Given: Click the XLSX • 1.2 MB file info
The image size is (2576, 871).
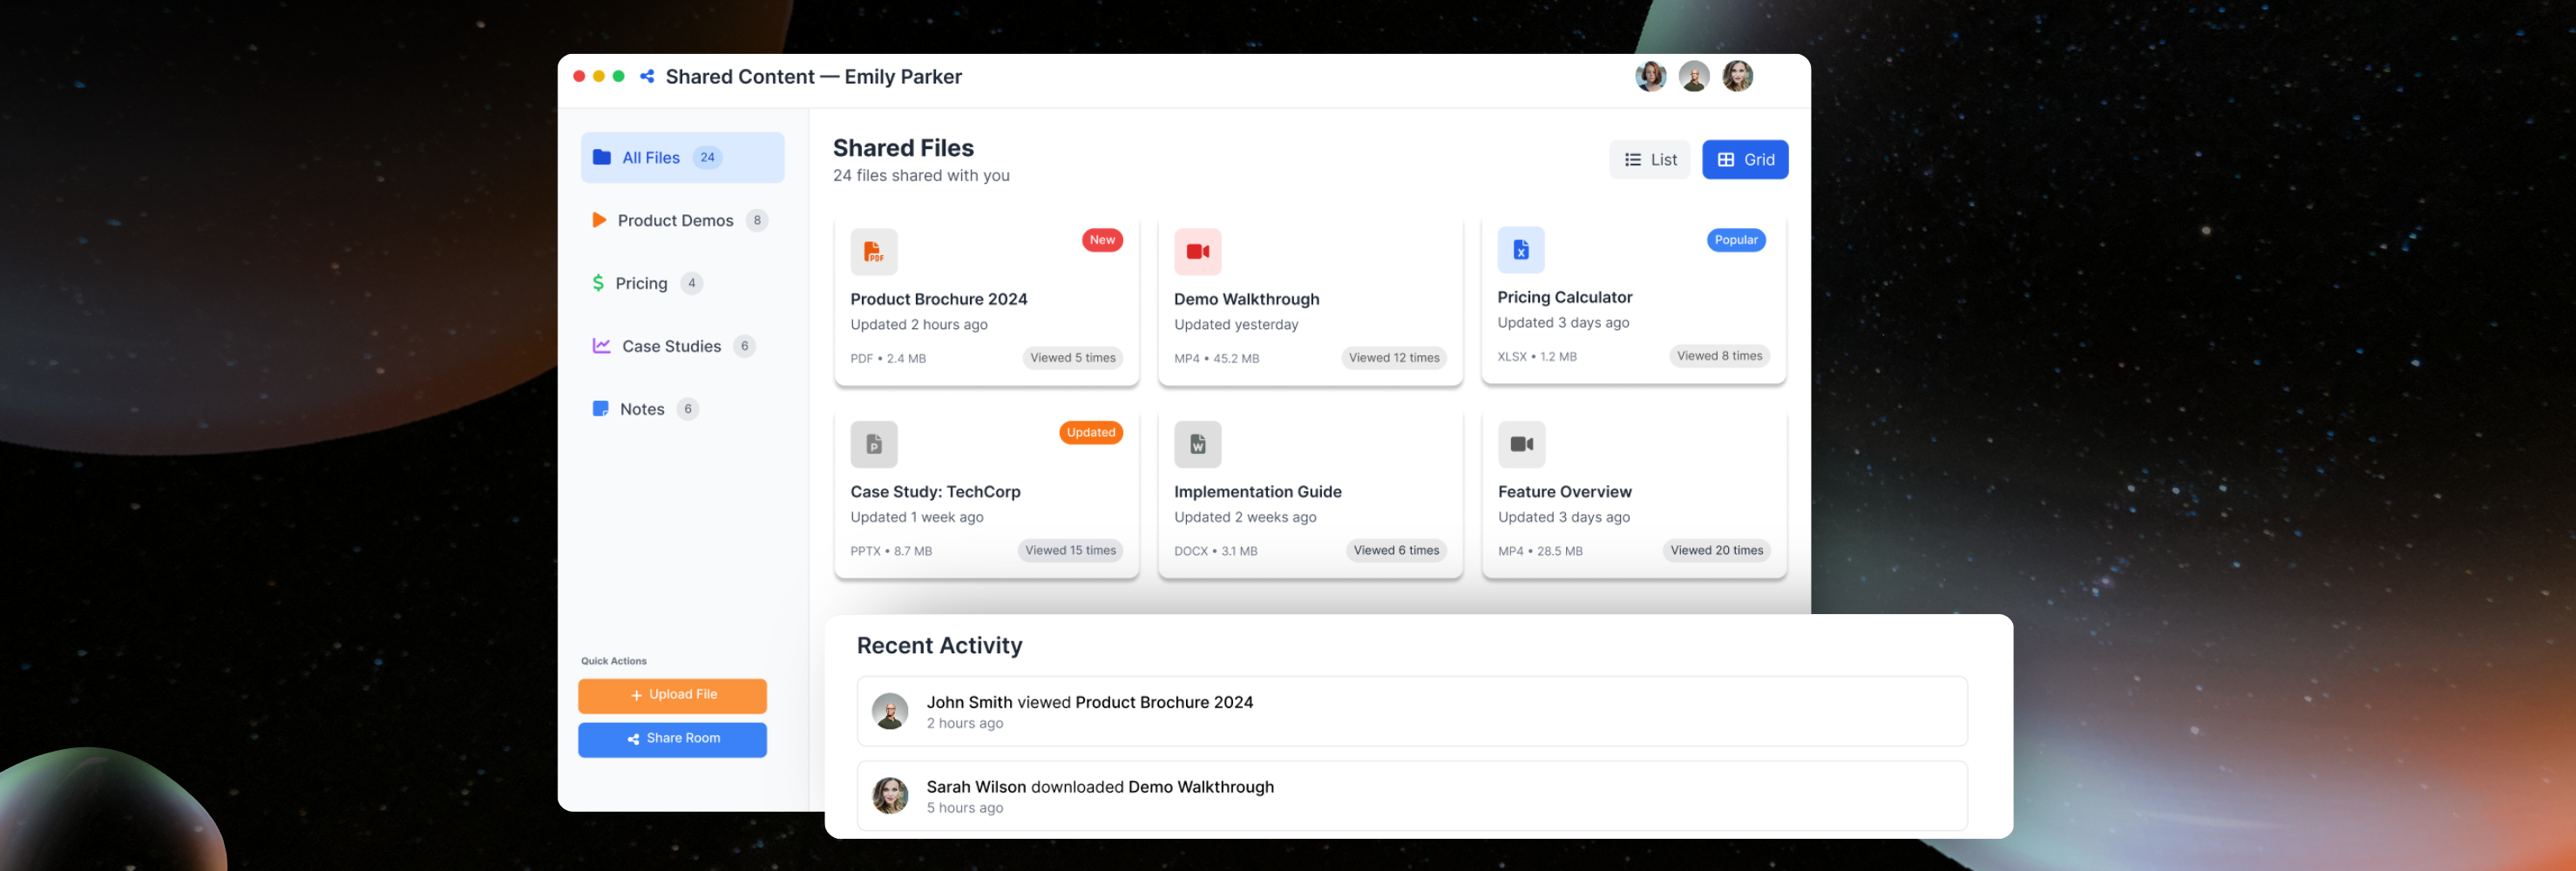Looking at the screenshot, I should [x=1536, y=356].
